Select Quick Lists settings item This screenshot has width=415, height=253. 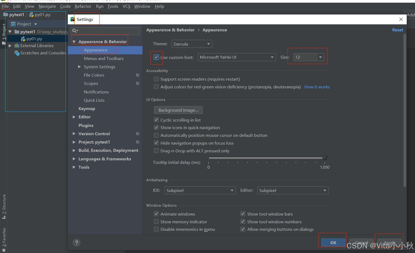point(94,100)
